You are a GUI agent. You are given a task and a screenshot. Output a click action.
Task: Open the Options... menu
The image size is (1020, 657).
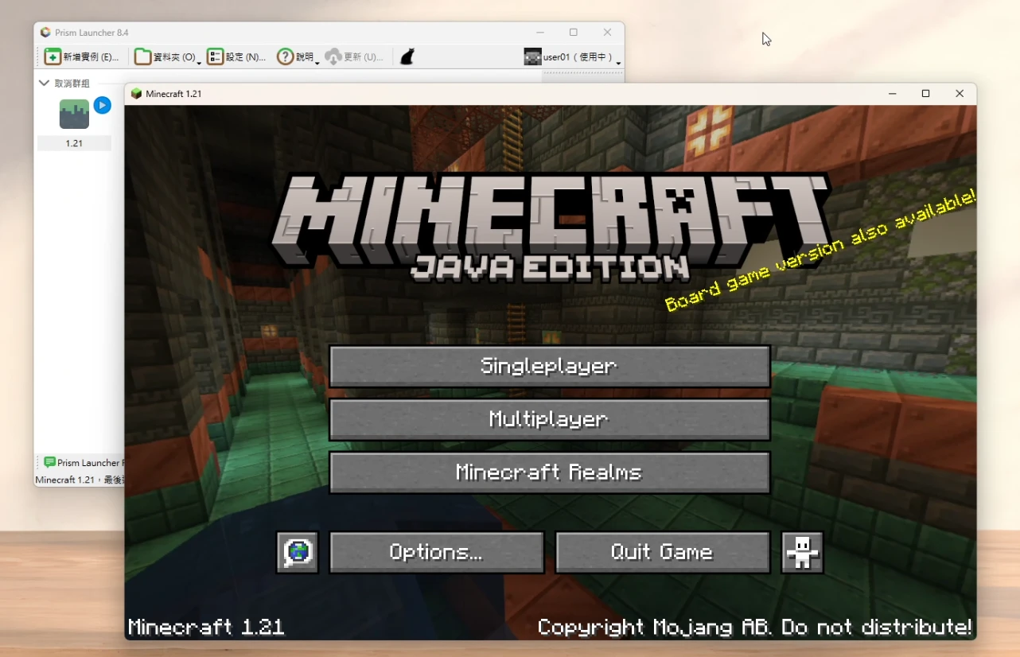coord(436,552)
